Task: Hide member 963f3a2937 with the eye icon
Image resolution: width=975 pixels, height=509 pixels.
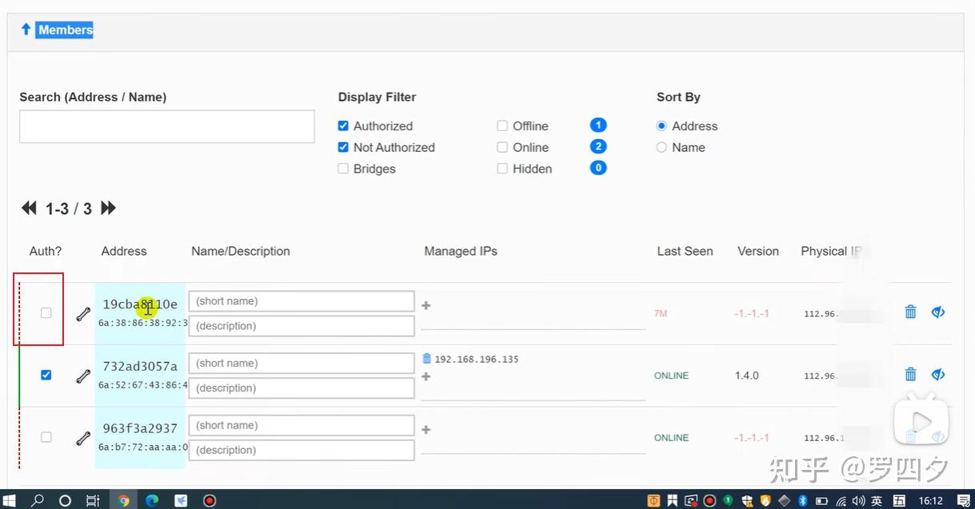Action: pos(937,436)
